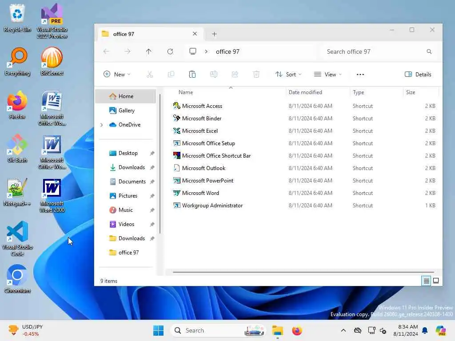Screen dimensions: 455x341
Task: Select Visual Studio 2022 Preview desktop icon
Action: point(52,21)
